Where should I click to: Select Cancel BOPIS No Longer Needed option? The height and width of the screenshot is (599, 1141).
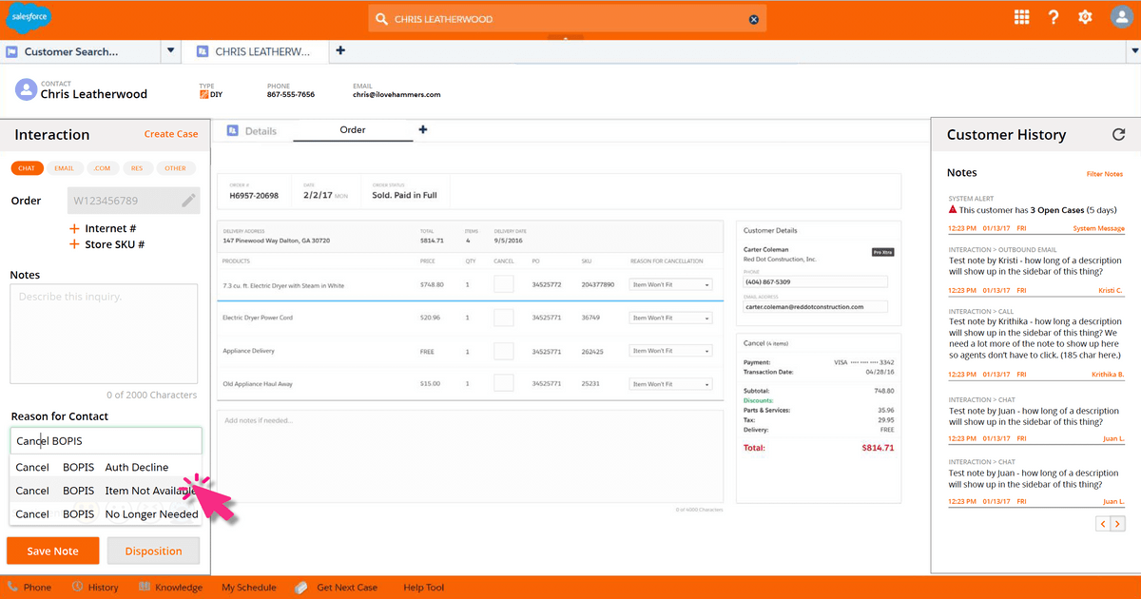(x=106, y=514)
